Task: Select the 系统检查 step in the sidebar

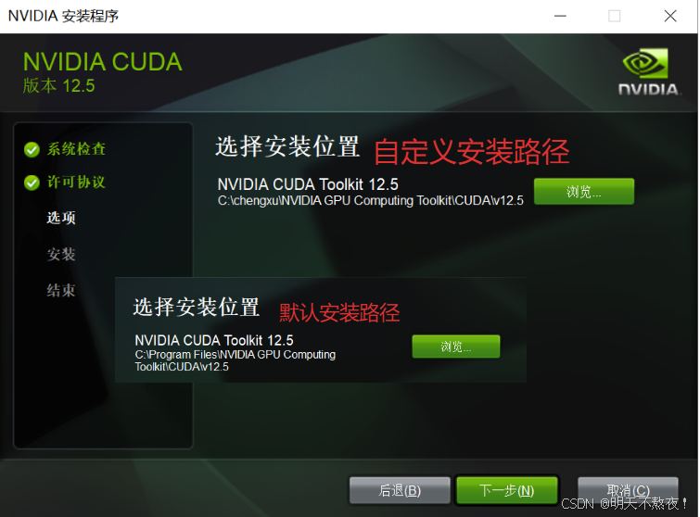Action: click(76, 149)
